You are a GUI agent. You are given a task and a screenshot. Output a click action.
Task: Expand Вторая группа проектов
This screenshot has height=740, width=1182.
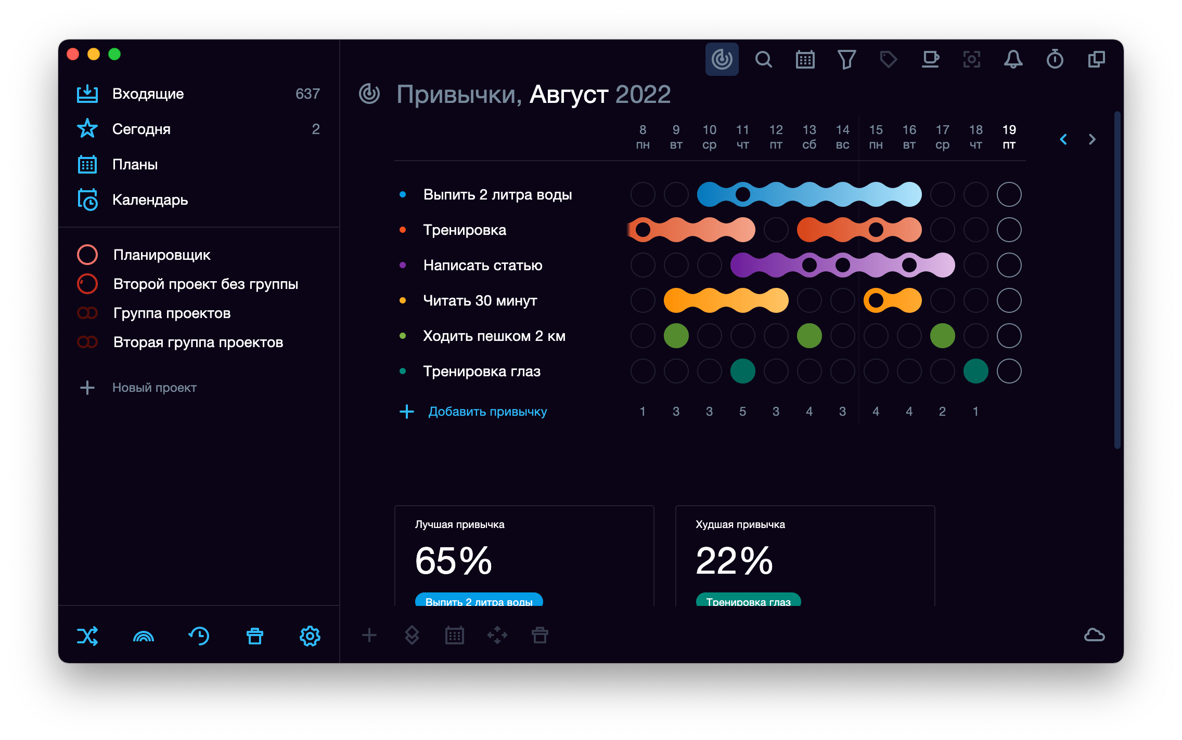199,342
